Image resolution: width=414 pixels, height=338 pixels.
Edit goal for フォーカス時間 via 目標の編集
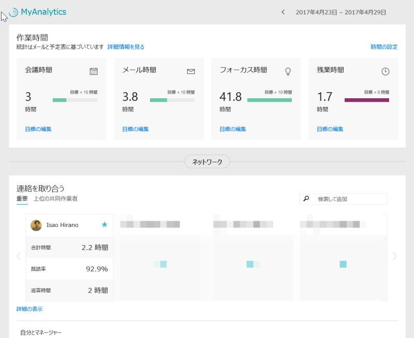coord(233,129)
